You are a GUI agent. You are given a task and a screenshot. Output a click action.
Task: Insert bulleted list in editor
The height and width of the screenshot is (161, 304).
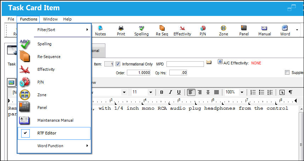click(x=262, y=92)
